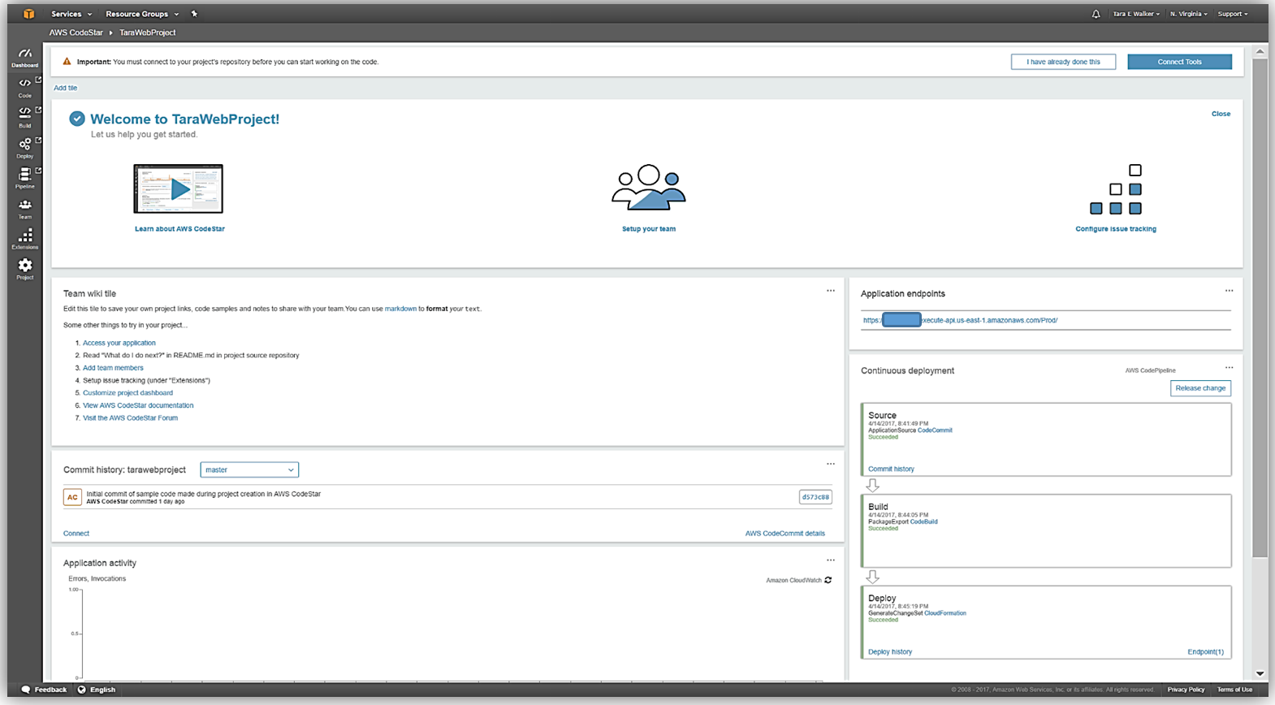Open the Support menu

[1232, 14]
